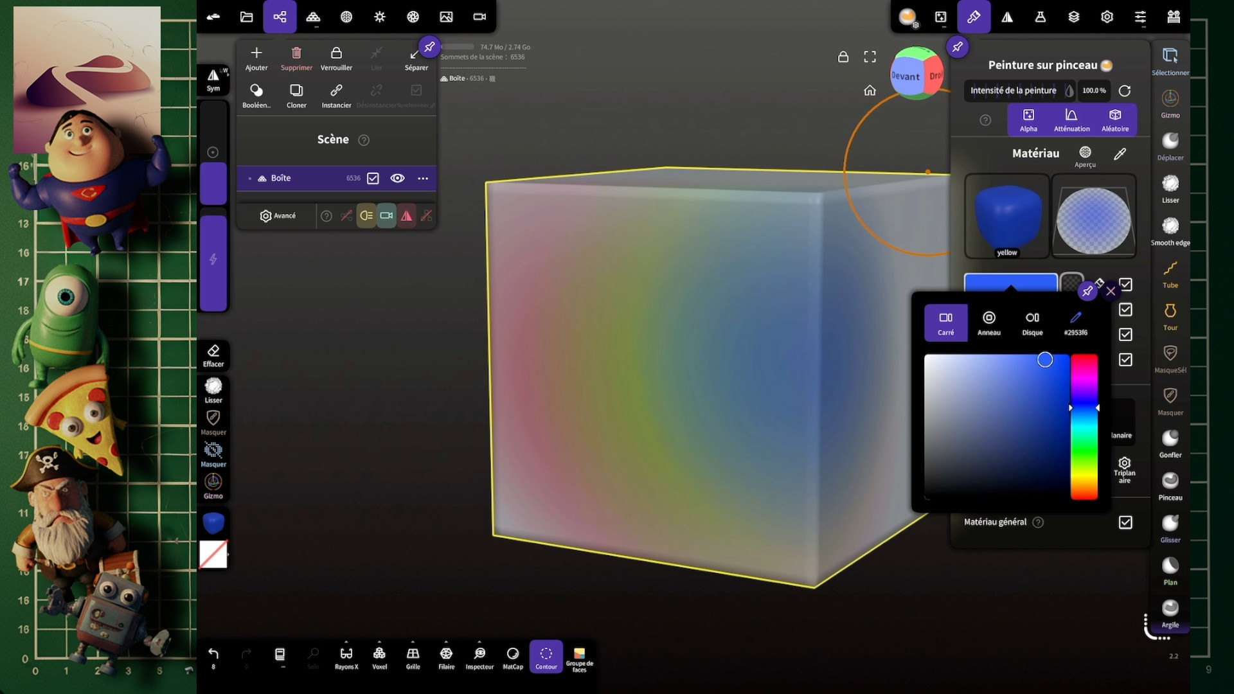Image resolution: width=1234 pixels, height=694 pixels.
Task: Toggle the Boîte selection checkbox
Action: coord(373,178)
